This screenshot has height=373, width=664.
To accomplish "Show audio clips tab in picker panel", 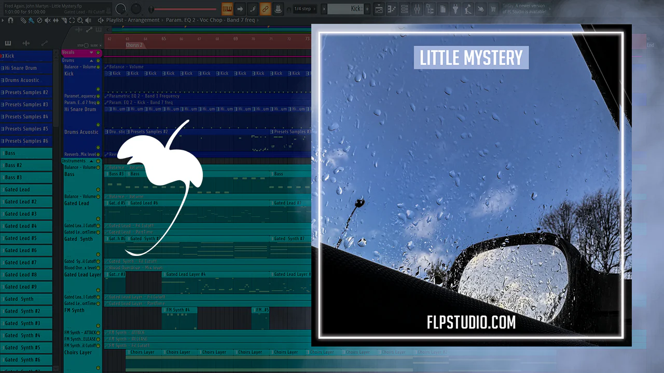I will tap(26, 44).
